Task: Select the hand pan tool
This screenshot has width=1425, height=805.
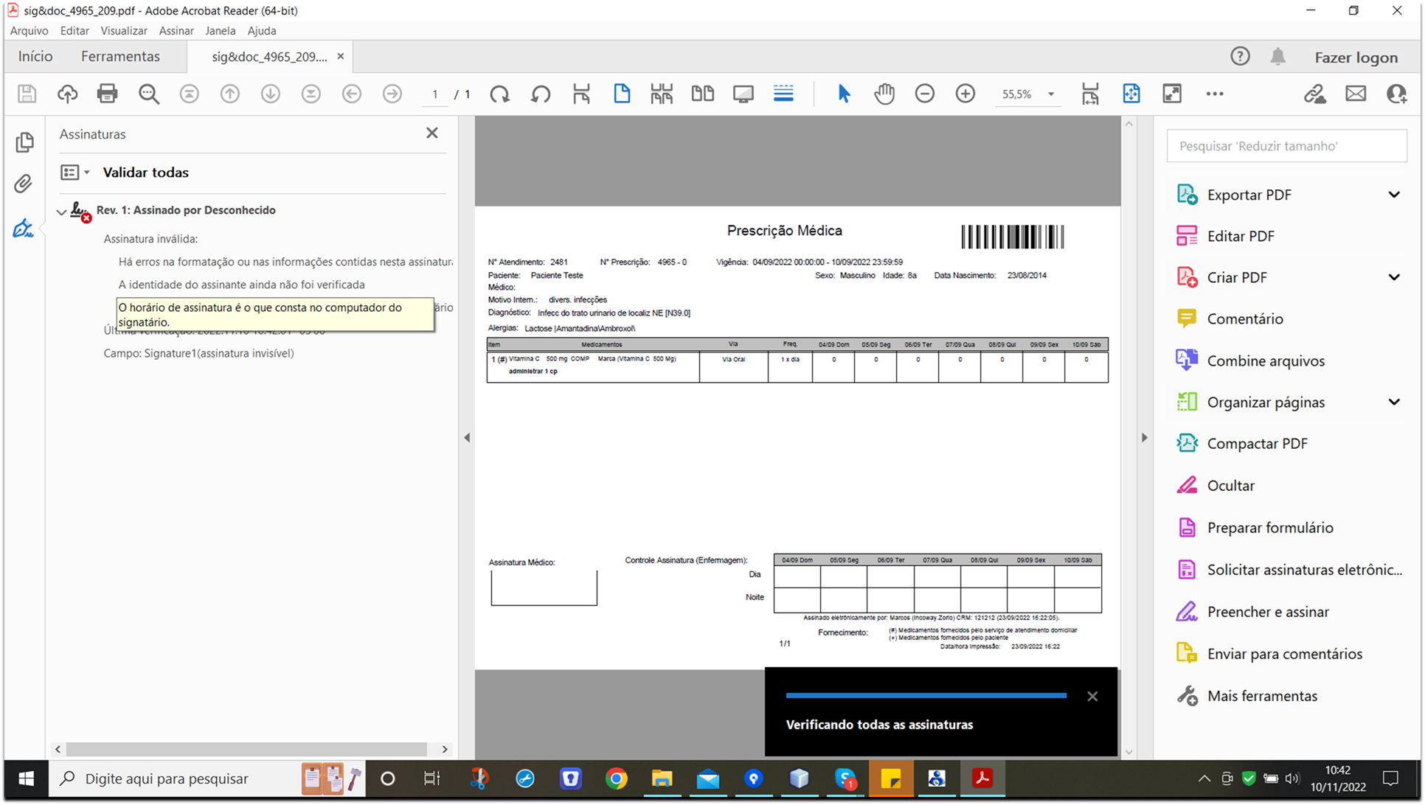Action: (884, 94)
